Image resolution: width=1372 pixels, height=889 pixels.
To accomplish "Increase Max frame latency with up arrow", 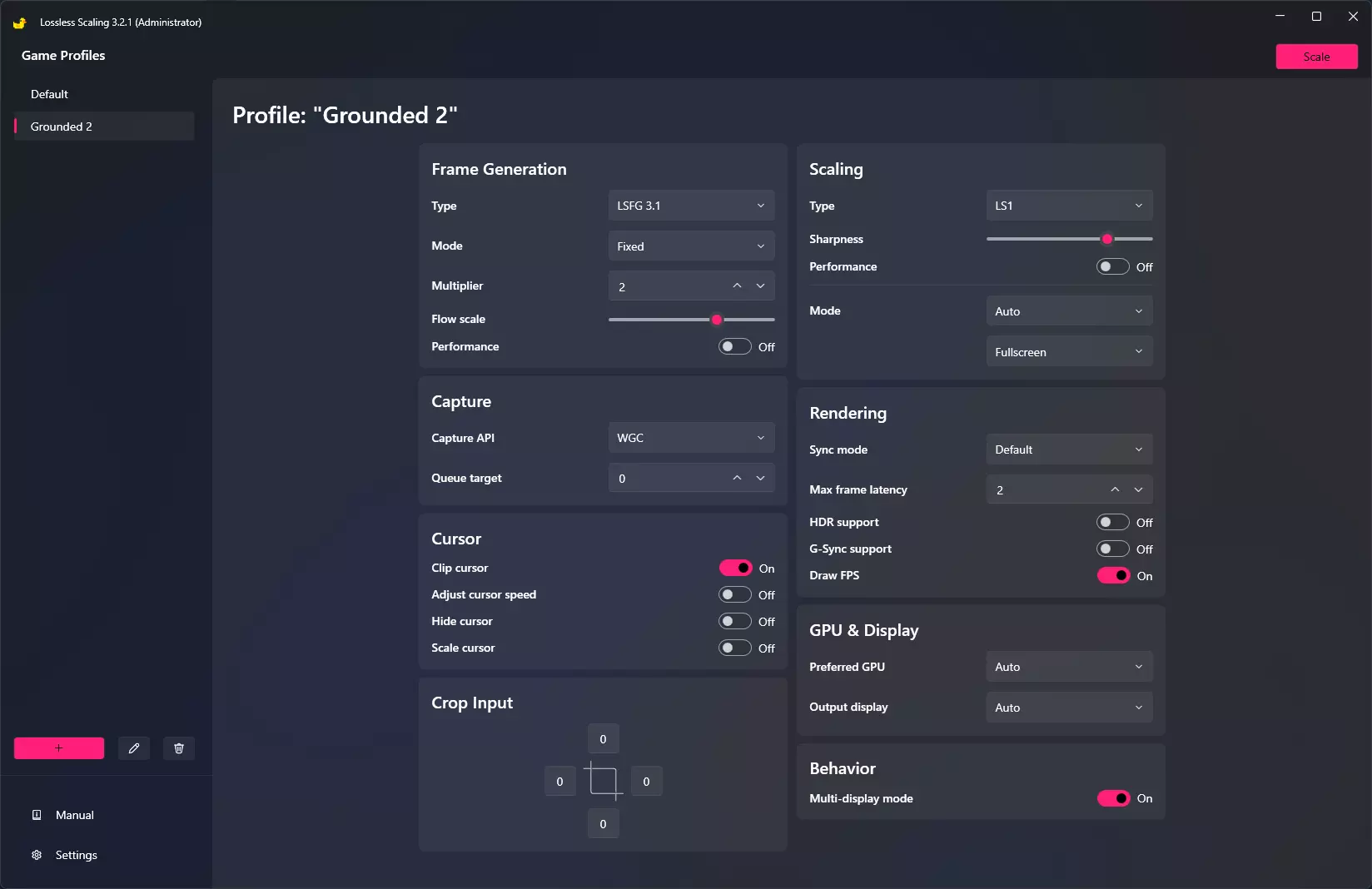I will coord(1115,489).
